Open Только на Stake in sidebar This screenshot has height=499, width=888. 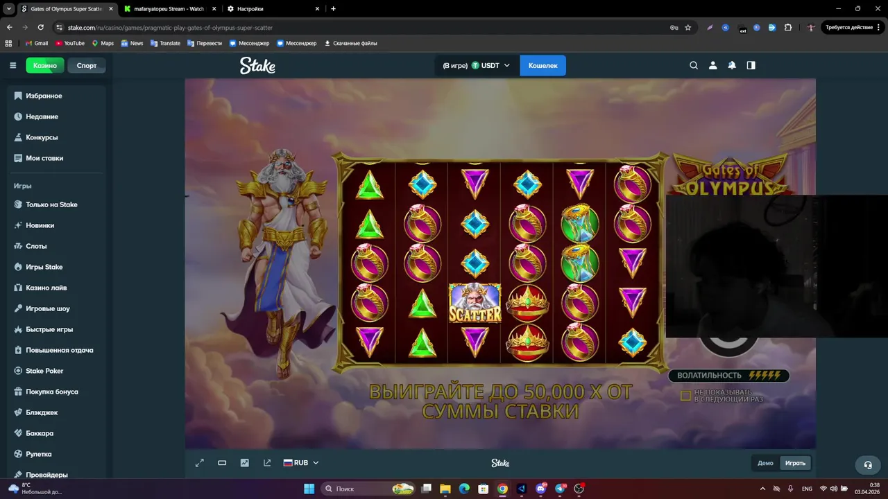tap(57, 204)
